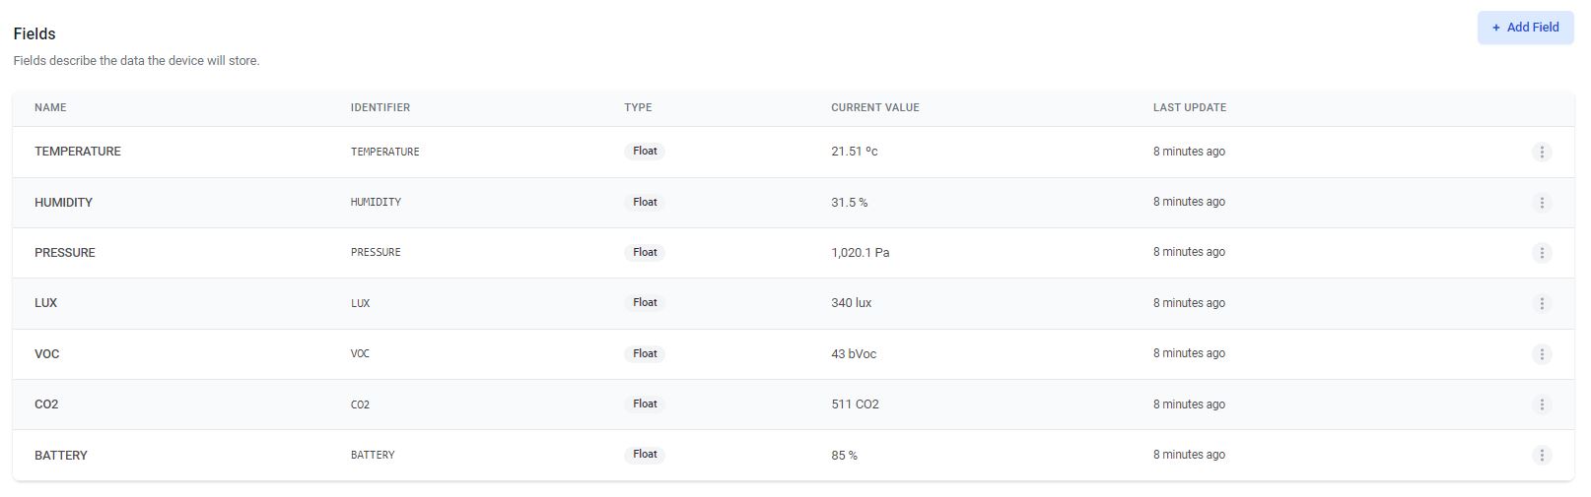Click the VOC identifier text
This screenshot has height=497, width=1591.
pyautogui.click(x=360, y=353)
